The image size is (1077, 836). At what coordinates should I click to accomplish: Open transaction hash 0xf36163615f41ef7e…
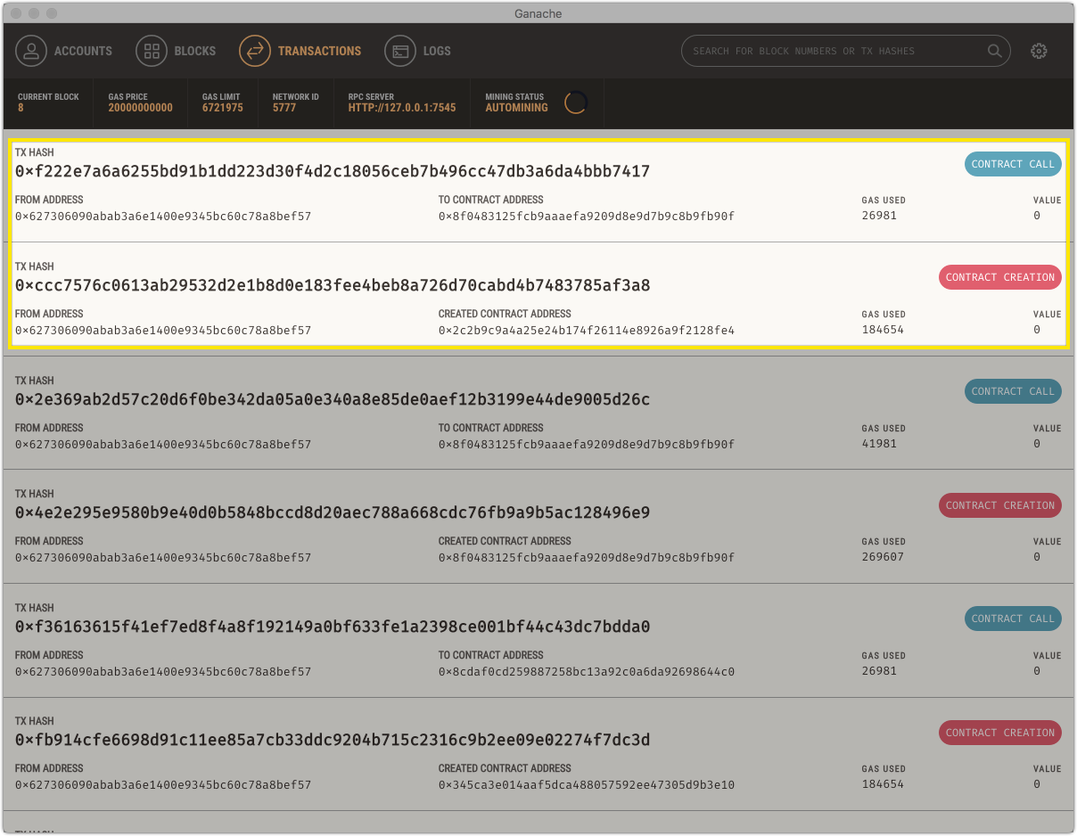point(333,627)
